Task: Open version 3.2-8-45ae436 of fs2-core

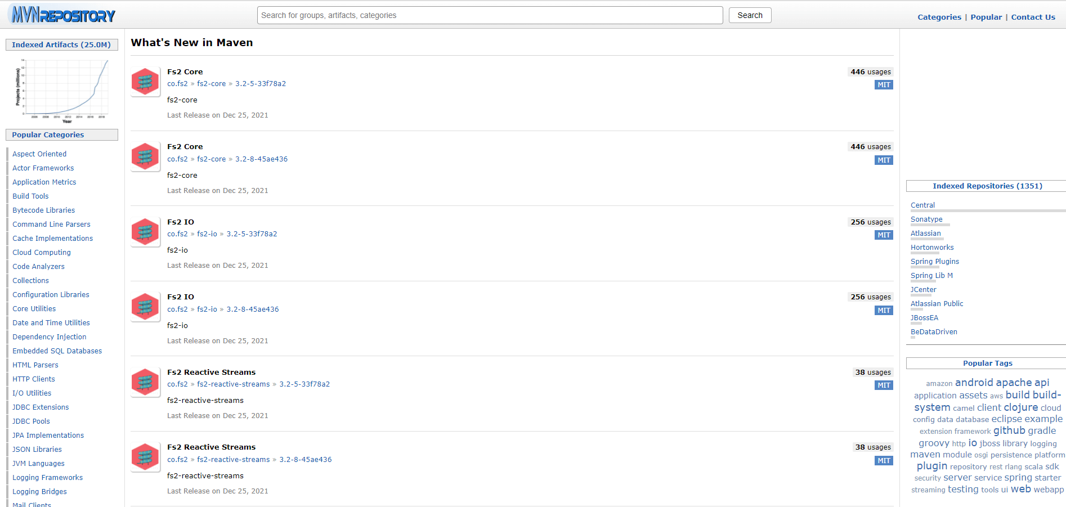Action: (x=261, y=159)
